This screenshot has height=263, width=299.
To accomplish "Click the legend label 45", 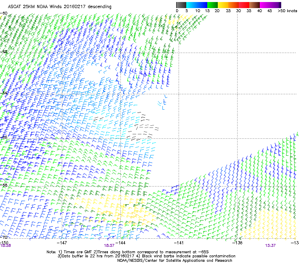I will 270,11.
